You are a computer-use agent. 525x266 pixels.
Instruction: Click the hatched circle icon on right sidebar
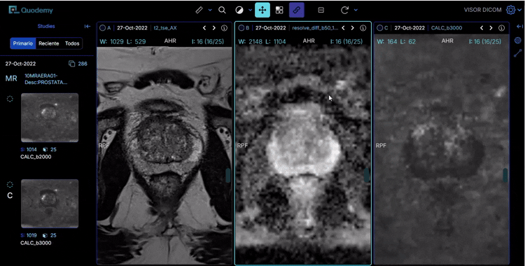[518, 41]
